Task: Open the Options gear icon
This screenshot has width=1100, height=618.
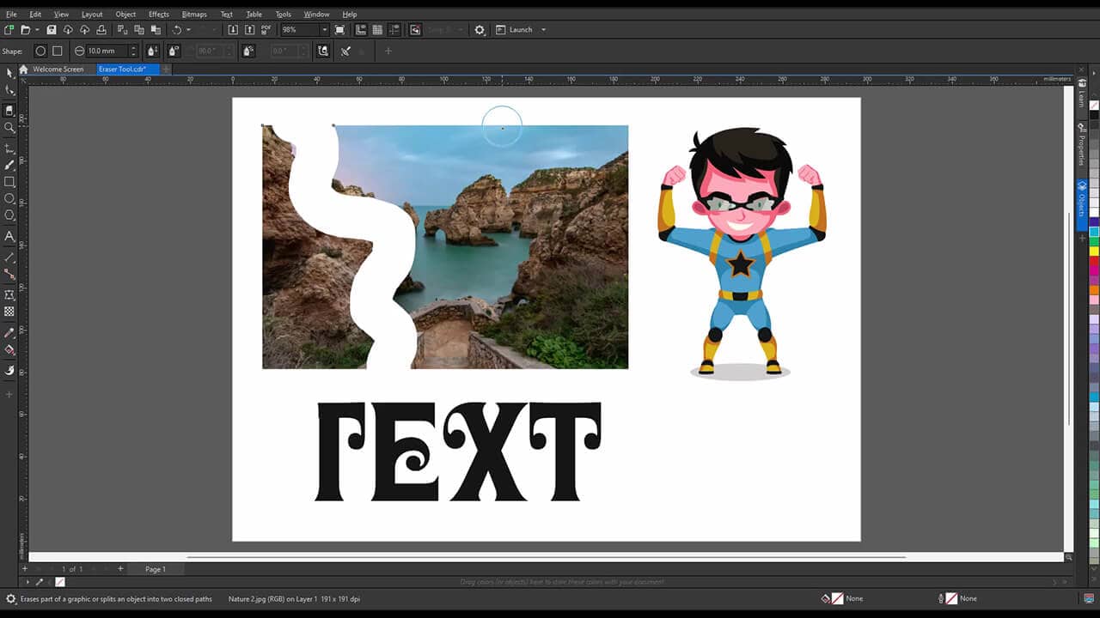Action: [480, 29]
